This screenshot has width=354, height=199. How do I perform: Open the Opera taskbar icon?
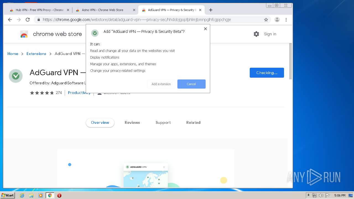coord(59,195)
